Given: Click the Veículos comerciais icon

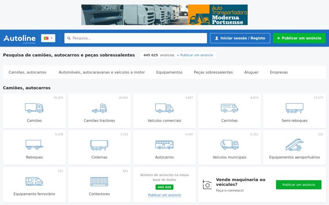Looking at the screenshot, I should pos(164,108).
